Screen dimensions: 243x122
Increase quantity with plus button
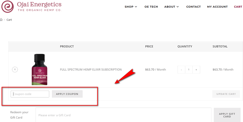click(196, 70)
